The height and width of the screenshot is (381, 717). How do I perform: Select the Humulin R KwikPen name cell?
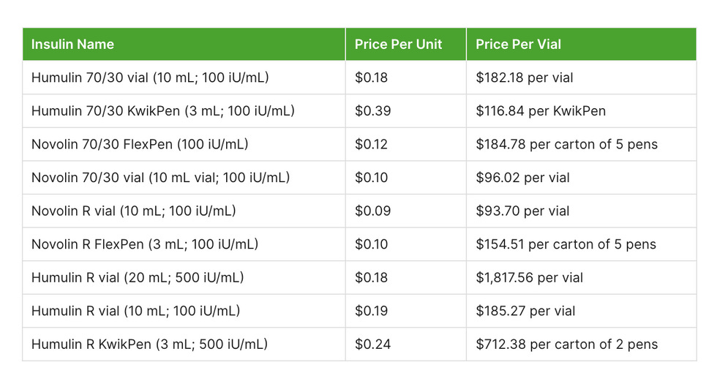coord(149,344)
